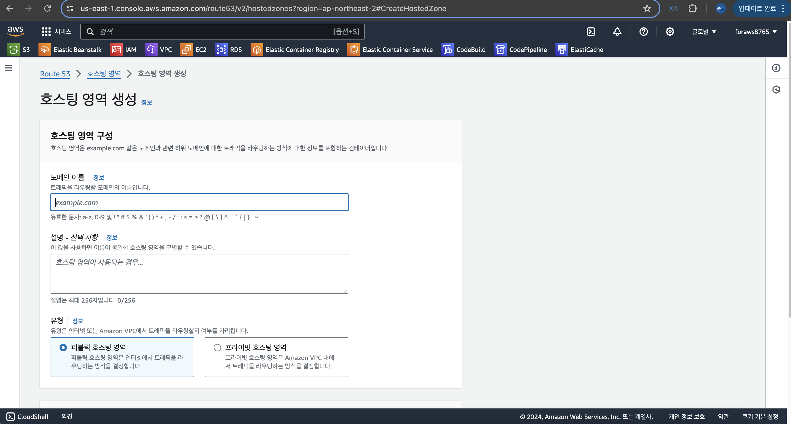Open the S3 service shortcut icon

click(x=14, y=50)
